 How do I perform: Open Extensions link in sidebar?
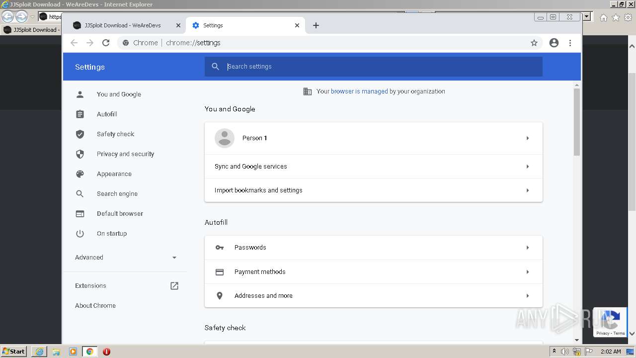(x=90, y=285)
